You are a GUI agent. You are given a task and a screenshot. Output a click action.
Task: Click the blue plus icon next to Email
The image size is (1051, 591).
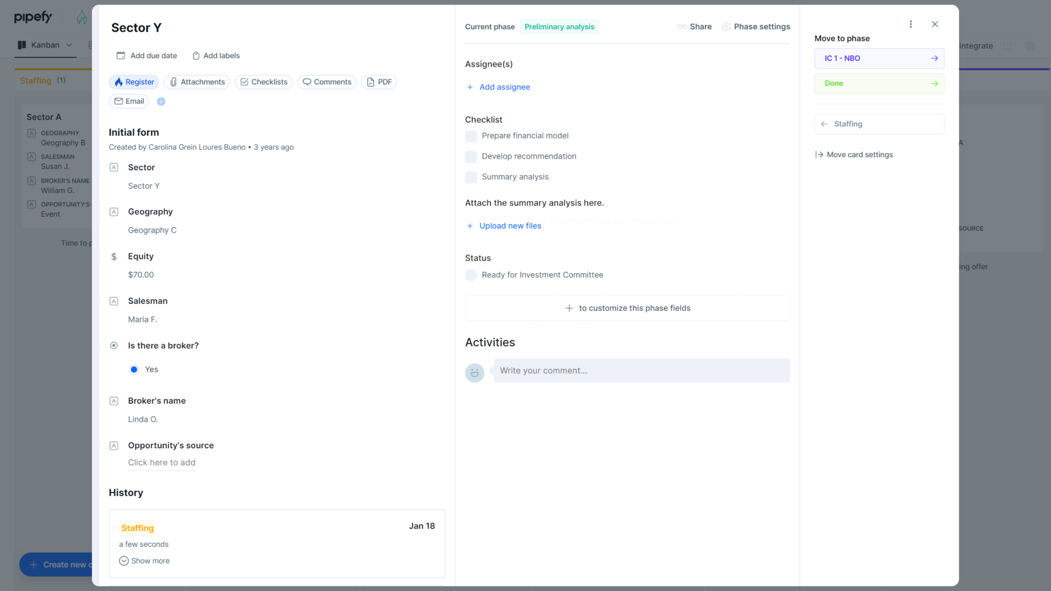(x=161, y=101)
